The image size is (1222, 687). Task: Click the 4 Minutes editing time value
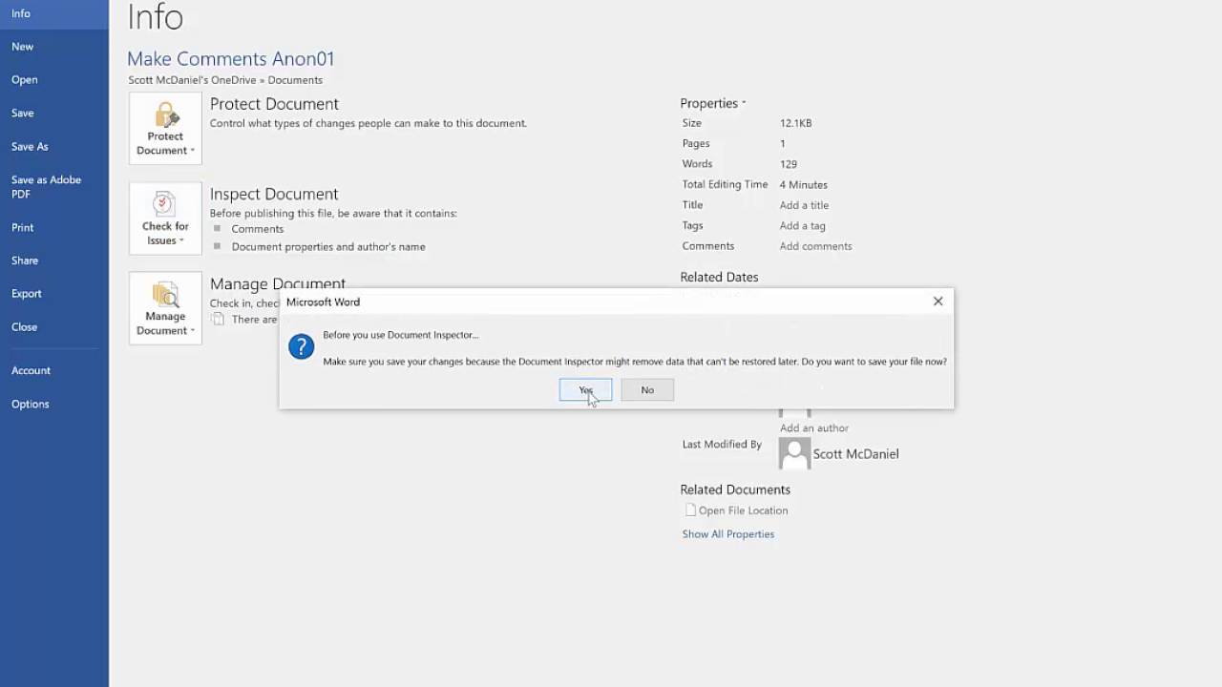[x=804, y=185]
